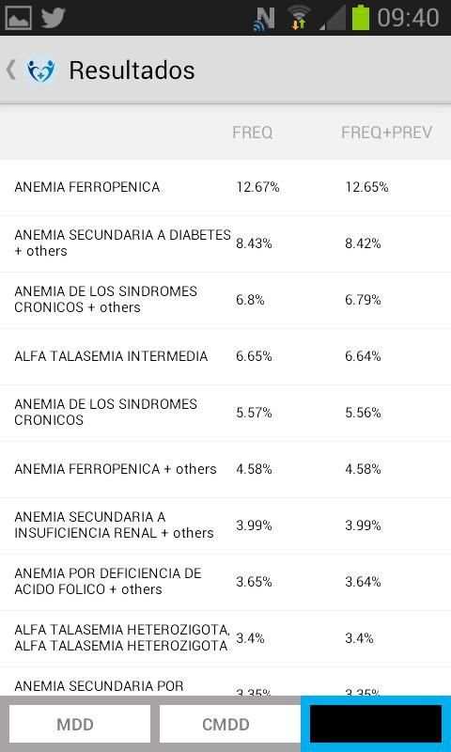Select ANEMIA SECUNDARIA A DIABETES + others row
Viewport: 451px width, 752px height.
pos(225,243)
